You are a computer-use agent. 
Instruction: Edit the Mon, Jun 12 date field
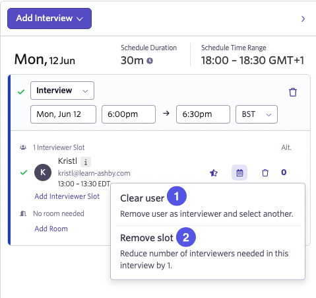(63, 114)
